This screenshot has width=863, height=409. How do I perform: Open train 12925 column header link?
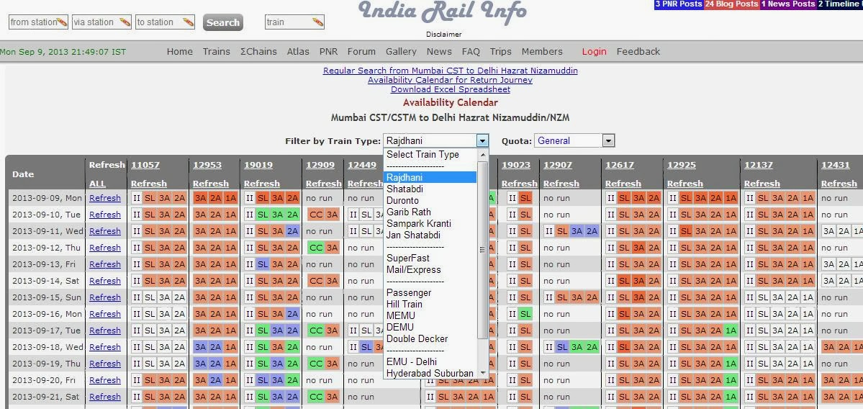(x=682, y=165)
